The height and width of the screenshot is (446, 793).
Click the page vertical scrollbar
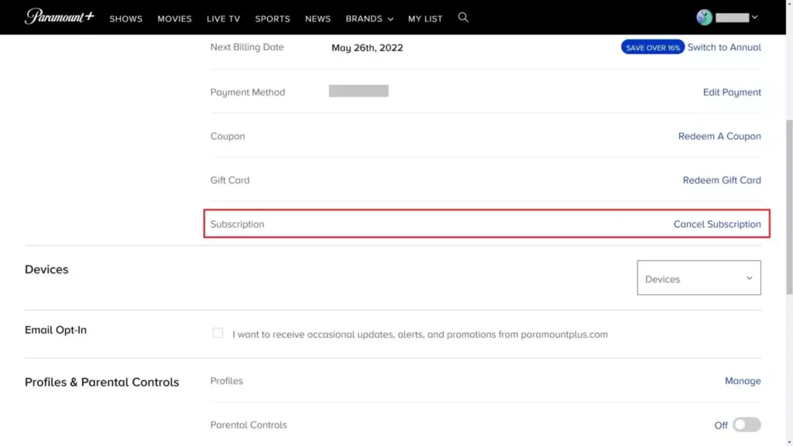pyautogui.click(x=789, y=208)
